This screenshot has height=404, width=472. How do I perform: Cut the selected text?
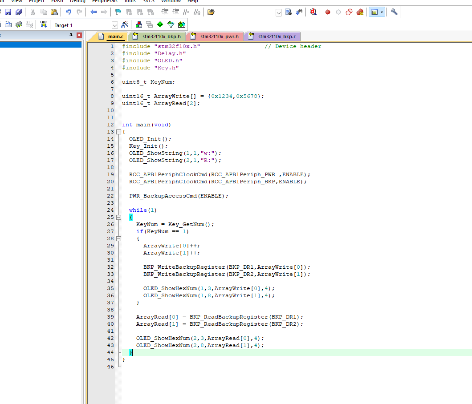pyautogui.click(x=33, y=12)
